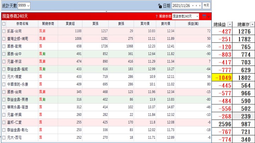Open 總庫存 column filter dropdown

pos(253,24)
